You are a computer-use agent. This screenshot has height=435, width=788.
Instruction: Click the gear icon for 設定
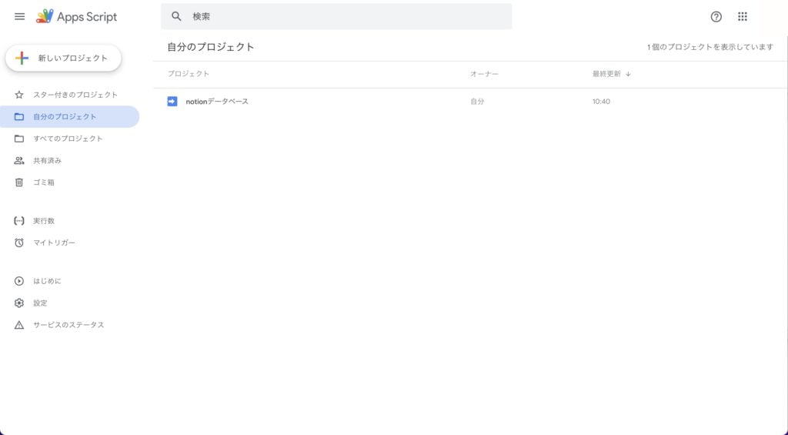[x=19, y=303]
